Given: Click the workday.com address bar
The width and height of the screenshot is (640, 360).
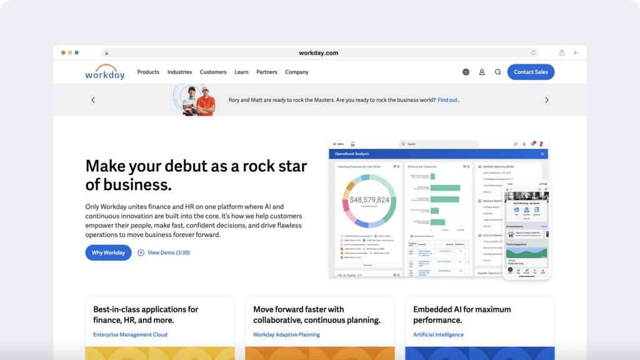Looking at the screenshot, I should pyautogui.click(x=319, y=52).
